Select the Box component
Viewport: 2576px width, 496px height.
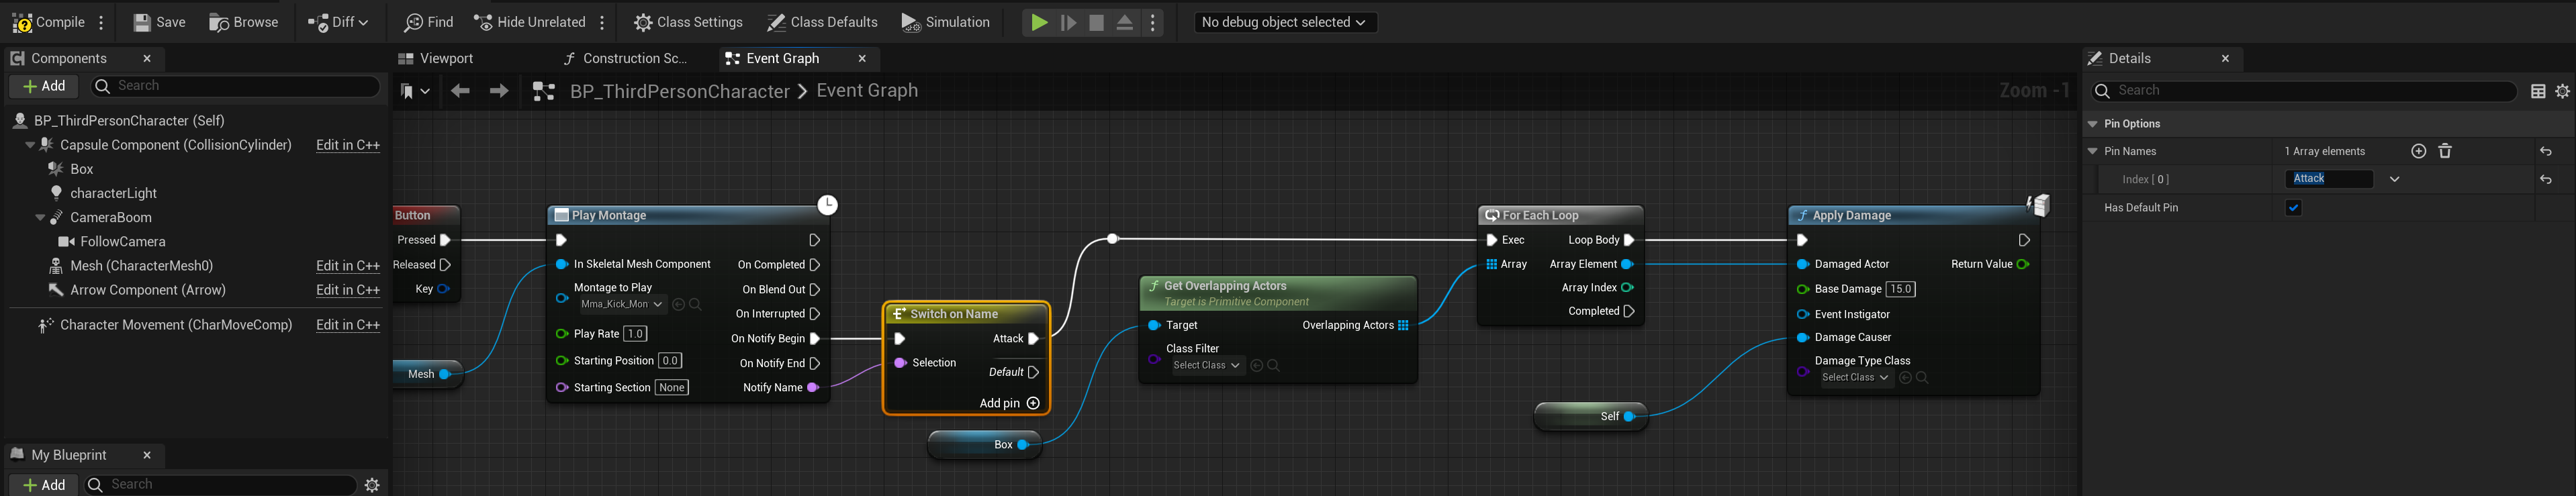pyautogui.click(x=82, y=169)
